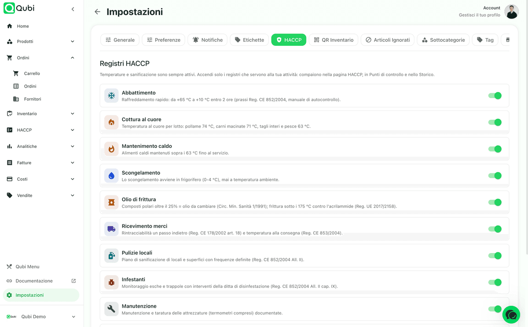The image size is (528, 327).
Task: Open the Preferenze tab
Action: [164, 40]
